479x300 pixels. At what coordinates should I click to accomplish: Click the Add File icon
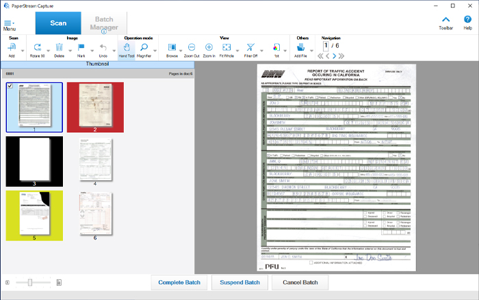coord(300,47)
